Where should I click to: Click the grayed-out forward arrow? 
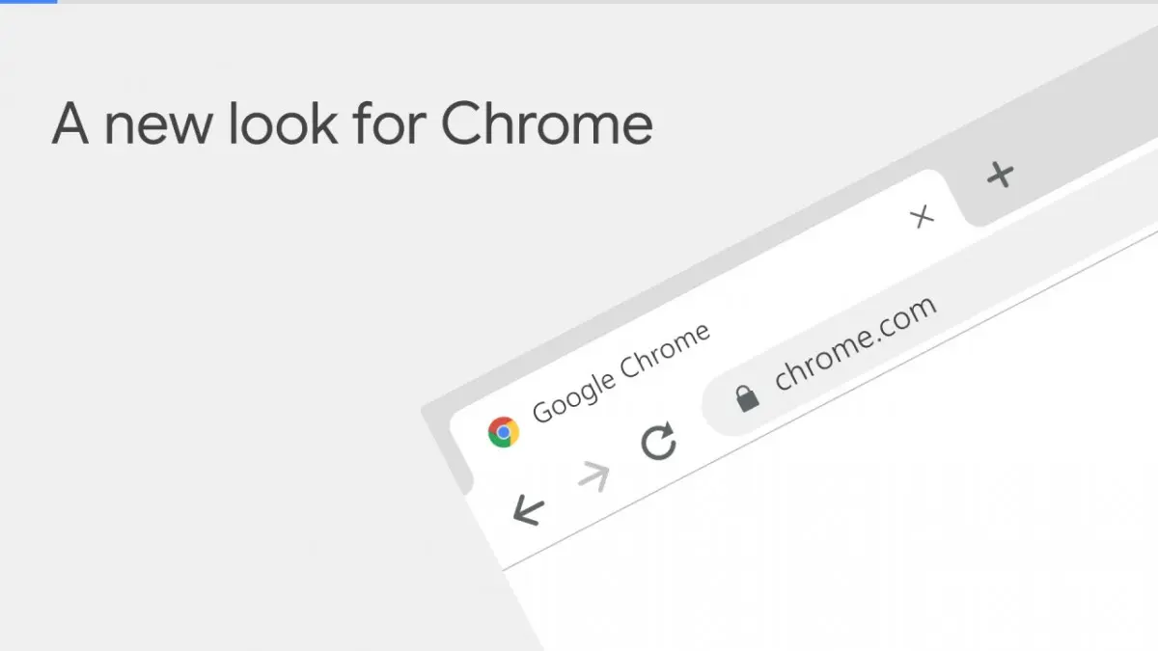[x=593, y=475]
